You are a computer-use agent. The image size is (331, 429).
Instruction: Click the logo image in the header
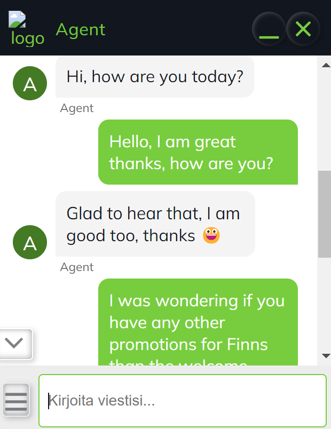25,29
